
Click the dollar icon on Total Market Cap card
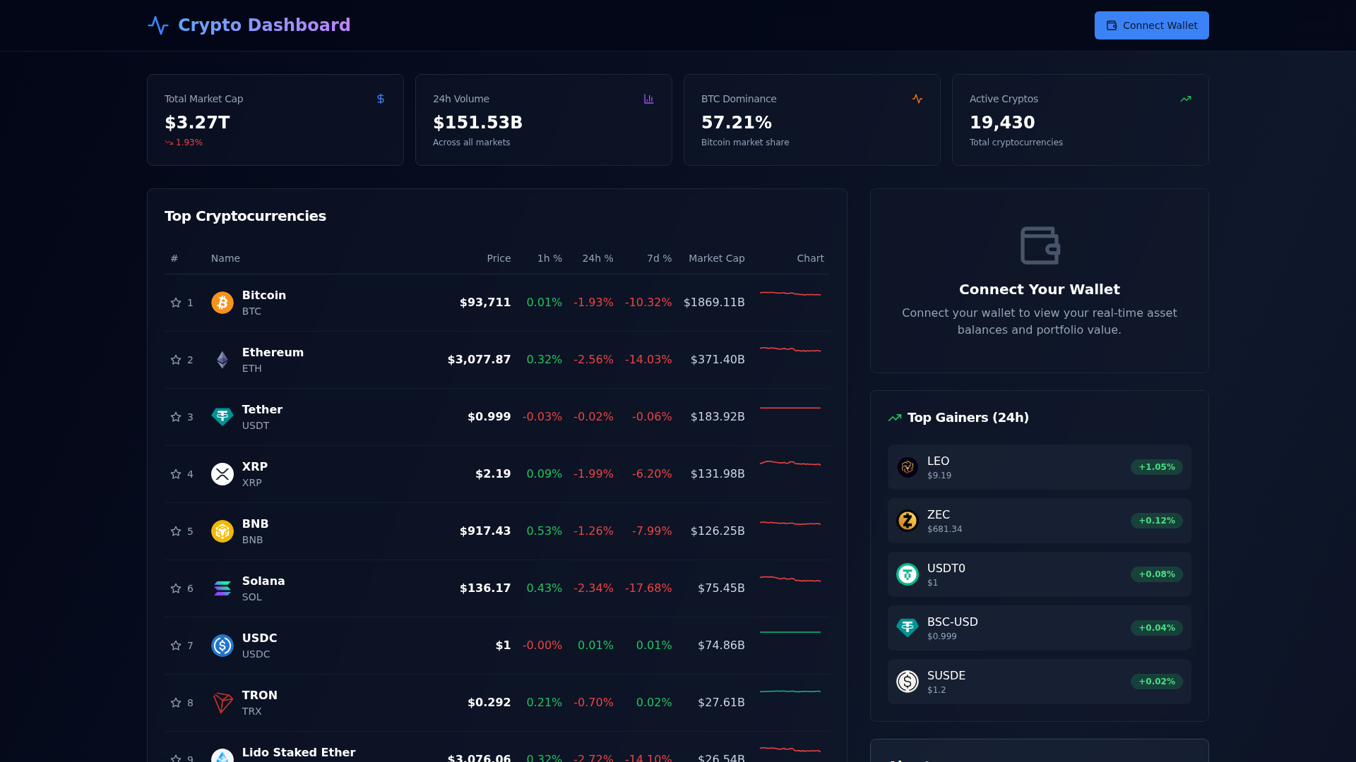pos(380,99)
